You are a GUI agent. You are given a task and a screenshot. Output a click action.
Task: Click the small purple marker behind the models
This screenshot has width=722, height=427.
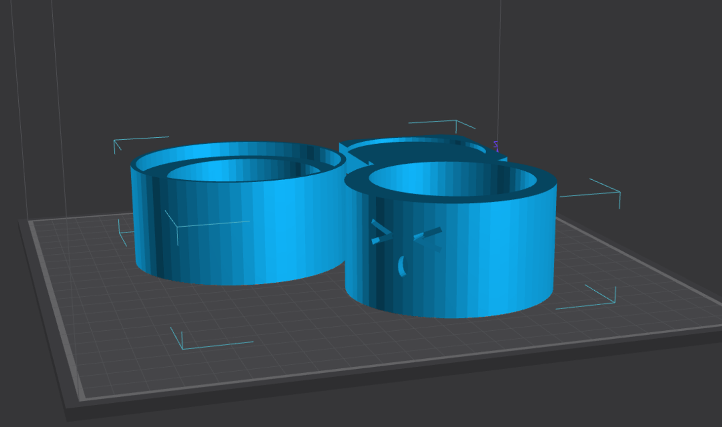[496, 146]
